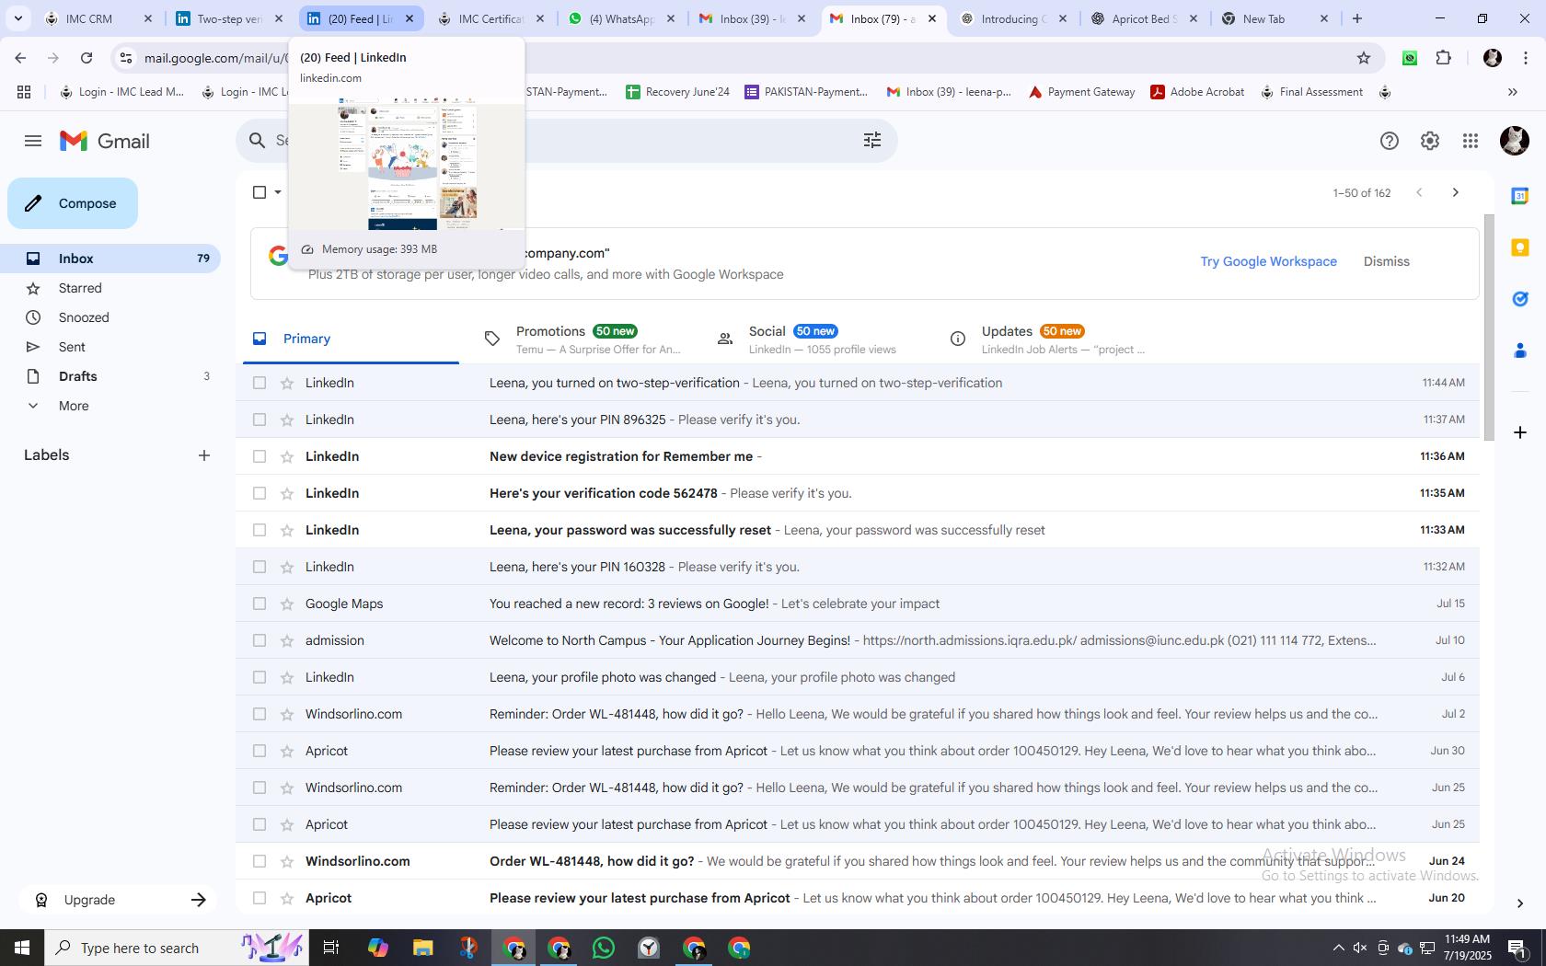Select PIN 160328 email checkbox

point(260,567)
